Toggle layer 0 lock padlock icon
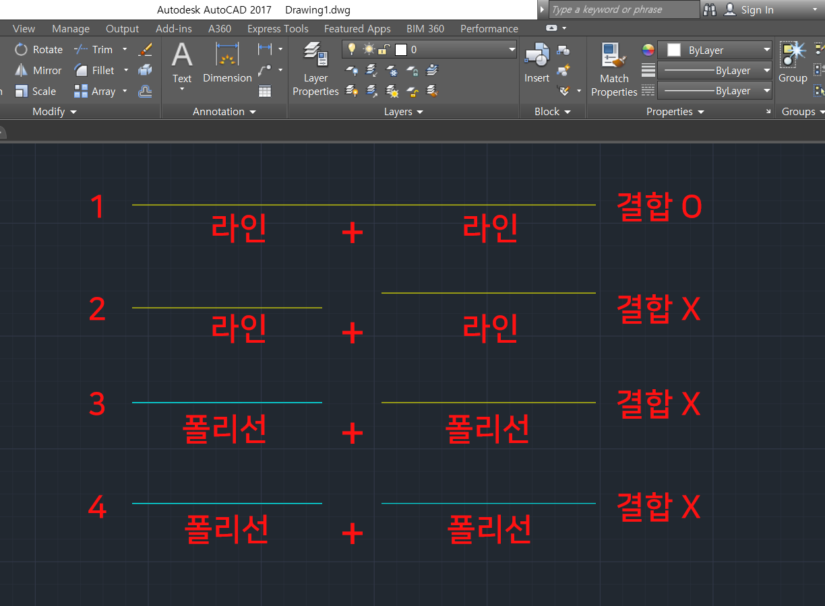Viewport: 825px width, 606px height. 384,49
